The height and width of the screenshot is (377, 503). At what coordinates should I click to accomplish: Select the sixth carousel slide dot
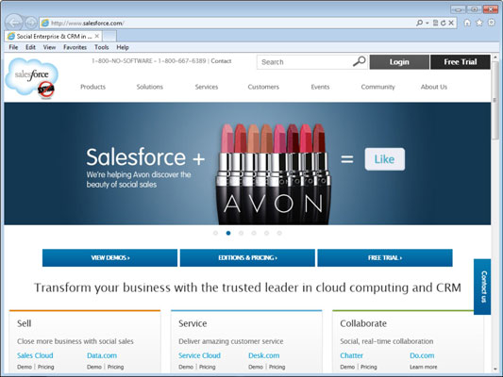tap(279, 233)
